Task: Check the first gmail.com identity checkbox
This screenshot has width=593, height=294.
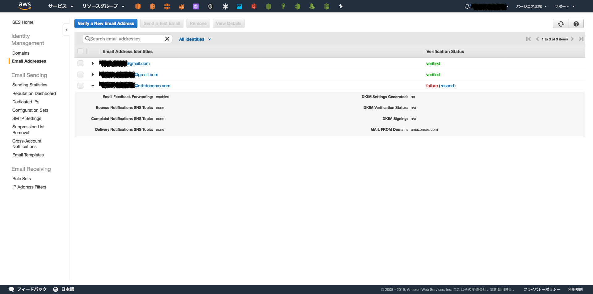Action: point(80,63)
